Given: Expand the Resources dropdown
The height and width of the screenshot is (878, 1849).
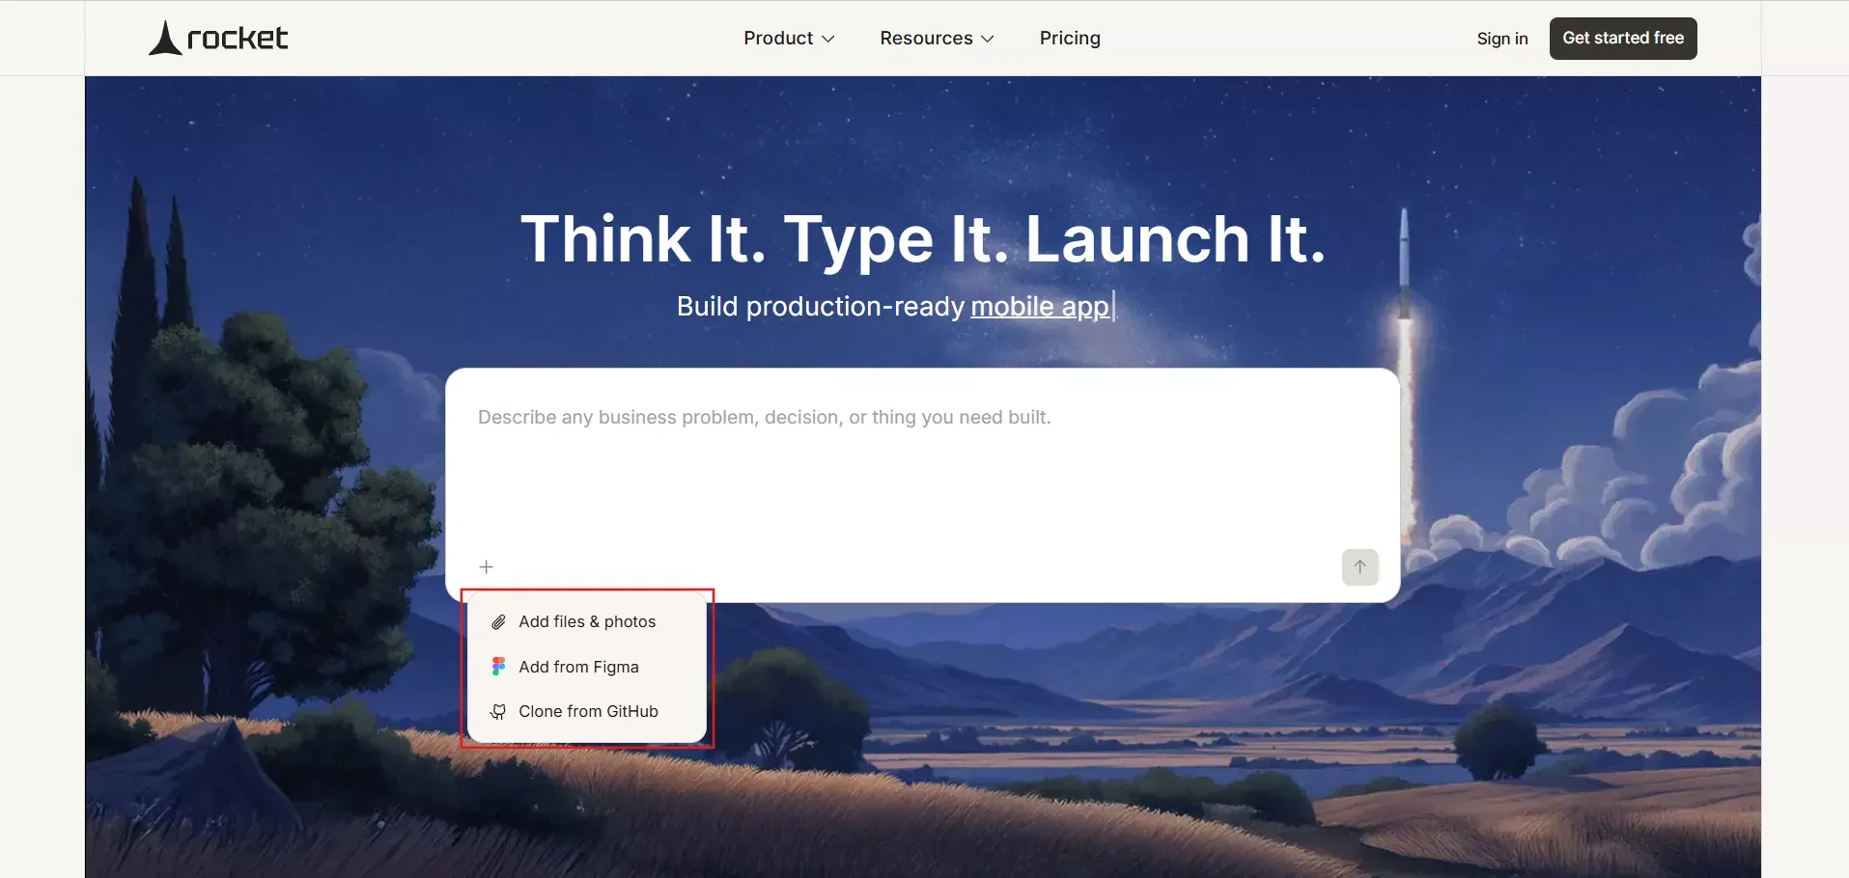Looking at the screenshot, I should pyautogui.click(x=937, y=38).
